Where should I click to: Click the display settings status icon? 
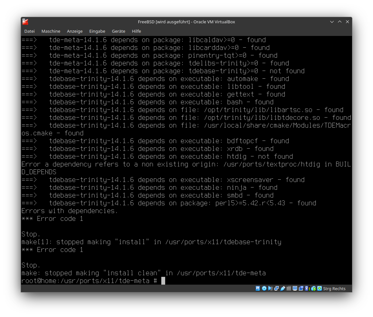click(295, 289)
